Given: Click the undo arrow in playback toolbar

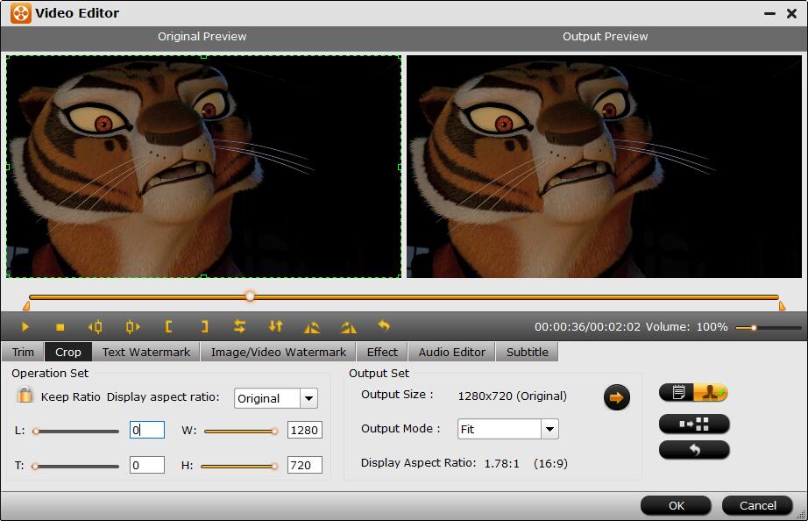Looking at the screenshot, I should pyautogui.click(x=384, y=326).
